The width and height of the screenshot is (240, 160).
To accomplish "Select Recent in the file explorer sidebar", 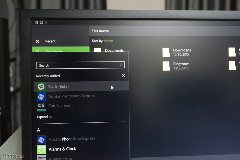I will pyautogui.click(x=50, y=41).
